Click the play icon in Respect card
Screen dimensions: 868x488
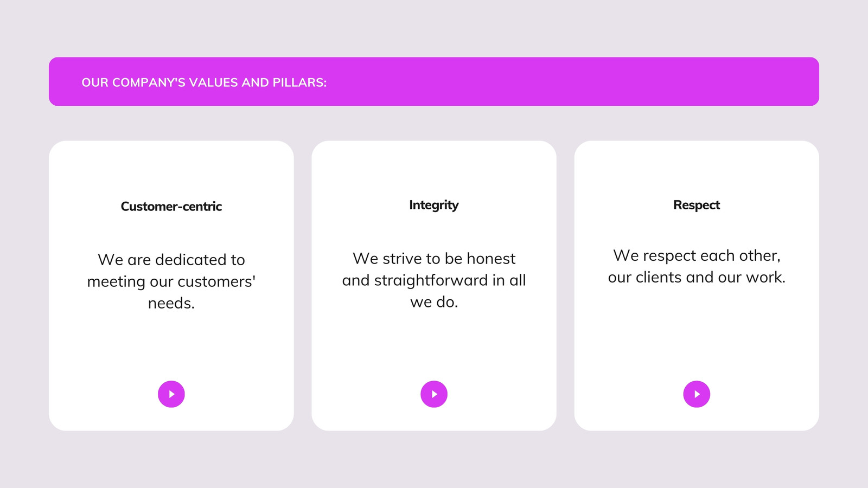697,394
